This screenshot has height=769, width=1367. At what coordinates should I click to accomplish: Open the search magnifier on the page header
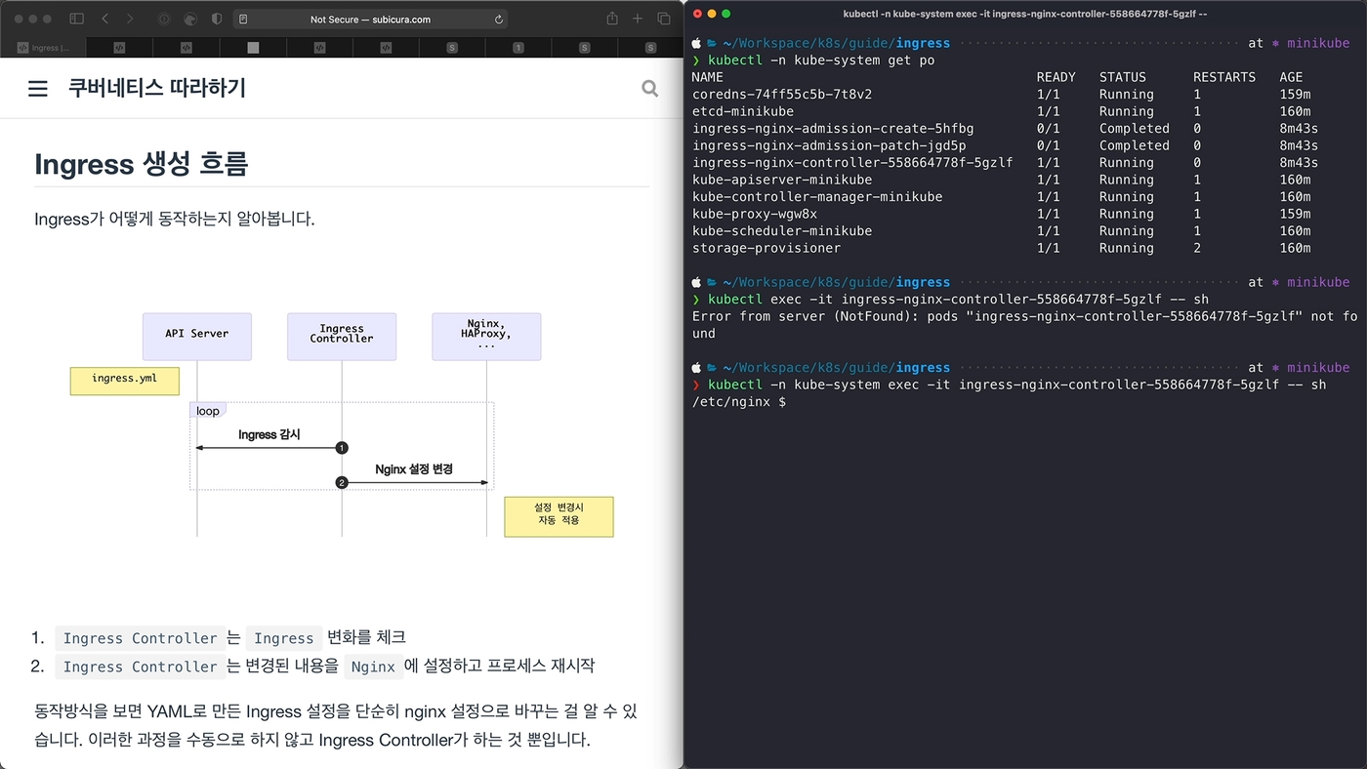click(649, 89)
